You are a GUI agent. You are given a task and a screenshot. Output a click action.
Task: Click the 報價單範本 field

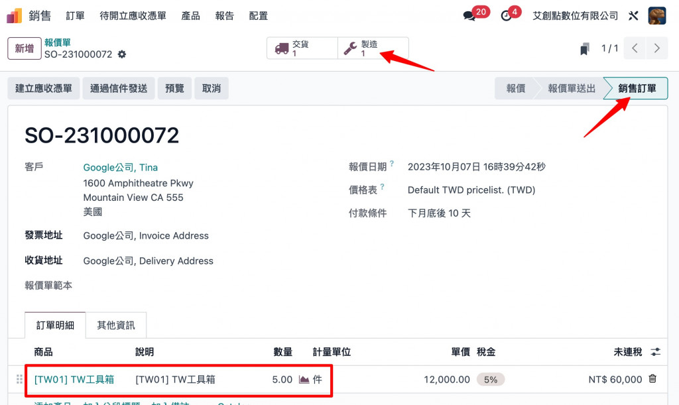coord(48,286)
